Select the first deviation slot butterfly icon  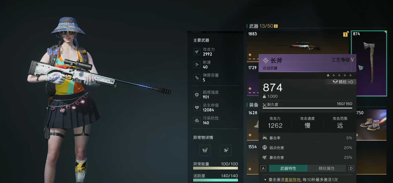click(x=205, y=150)
